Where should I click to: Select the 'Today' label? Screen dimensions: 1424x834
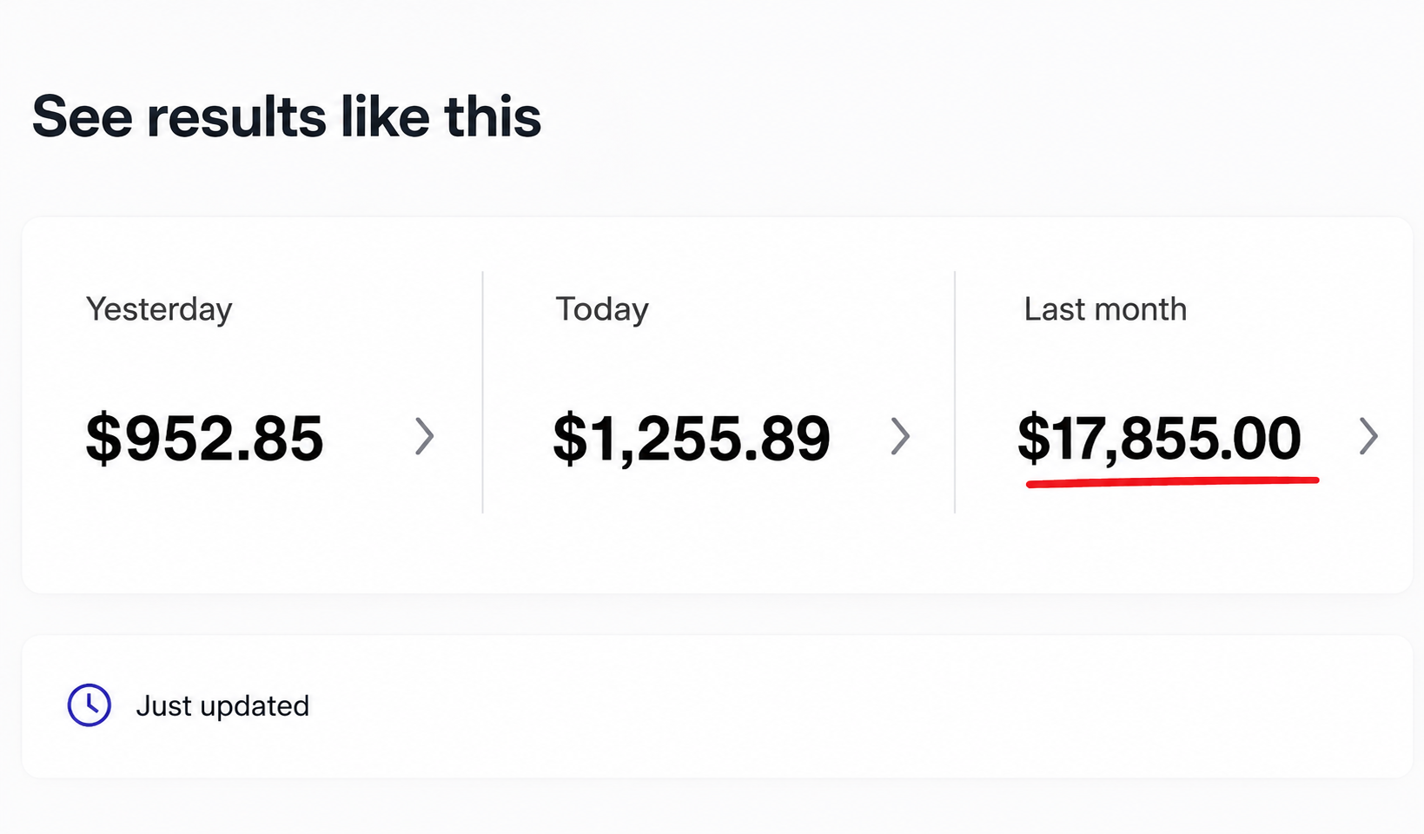(x=602, y=310)
